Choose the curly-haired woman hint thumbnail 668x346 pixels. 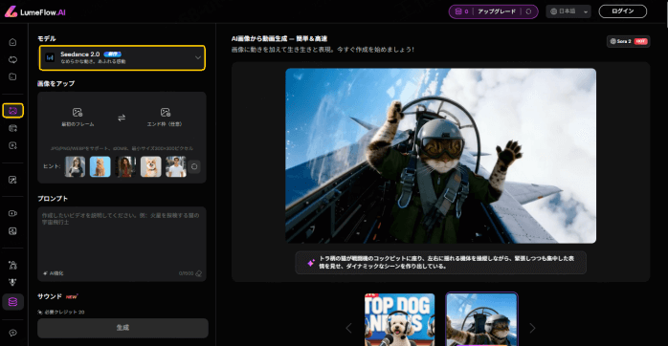pos(125,166)
